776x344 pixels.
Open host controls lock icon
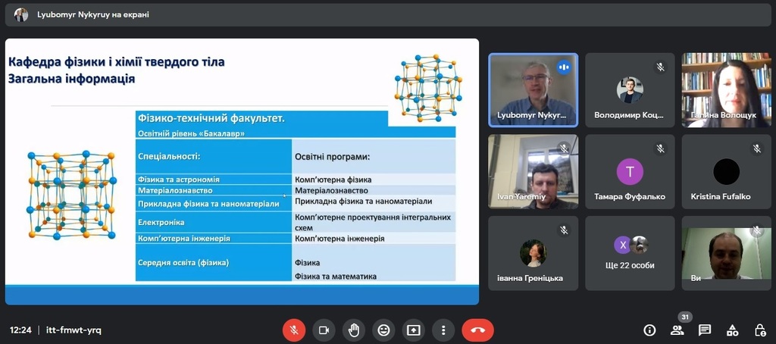coord(760,330)
